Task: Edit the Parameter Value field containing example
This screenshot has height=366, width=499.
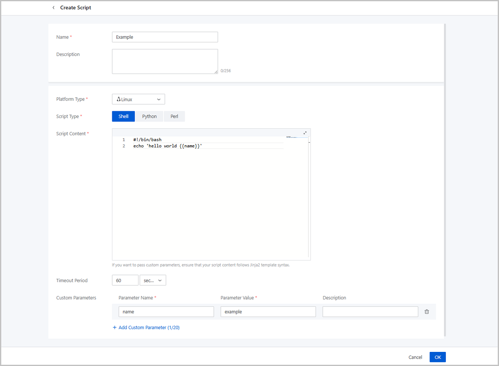Action: click(x=268, y=312)
